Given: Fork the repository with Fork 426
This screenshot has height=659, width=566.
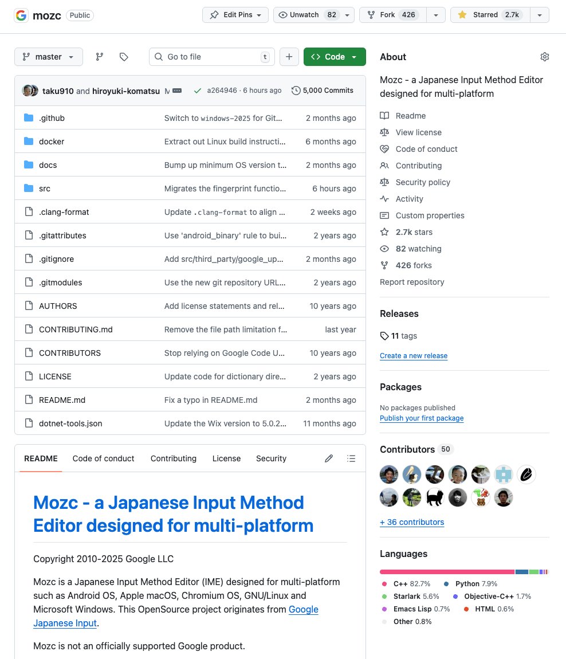Looking at the screenshot, I should (393, 15).
